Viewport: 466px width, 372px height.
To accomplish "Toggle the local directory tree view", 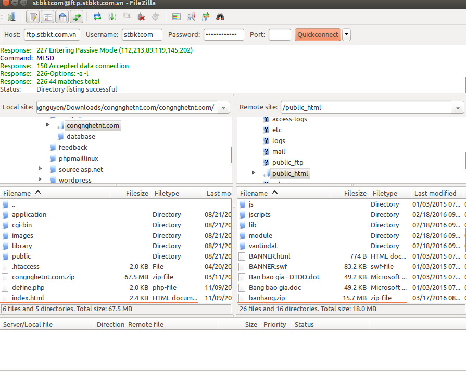I will (47, 17).
